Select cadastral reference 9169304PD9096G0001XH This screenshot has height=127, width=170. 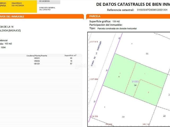point(152,10)
